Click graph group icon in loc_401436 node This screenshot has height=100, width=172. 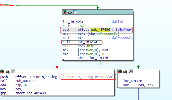[x=131, y=72]
